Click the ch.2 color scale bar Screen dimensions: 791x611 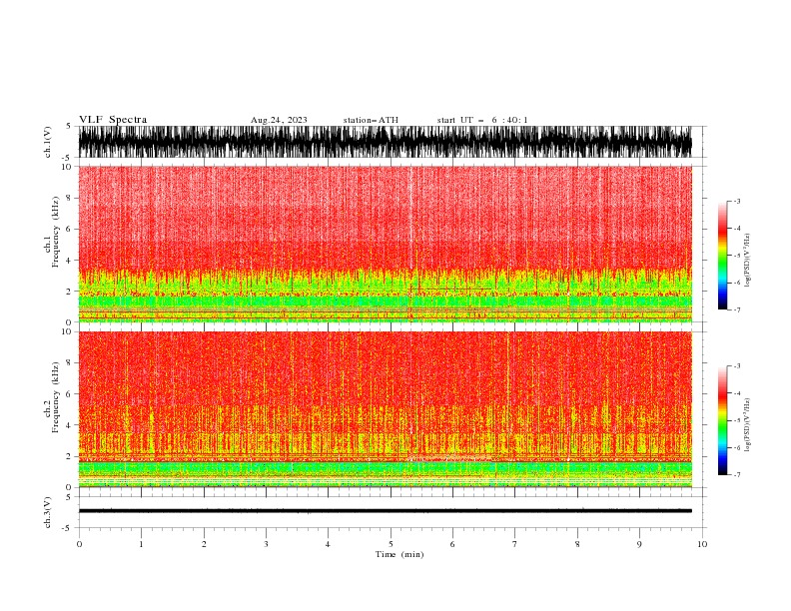[722, 420]
